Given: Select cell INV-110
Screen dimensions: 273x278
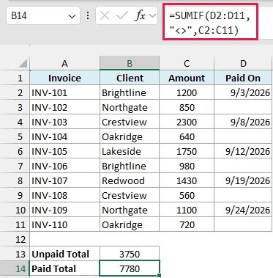Looking at the screenshot, I should point(64,224).
